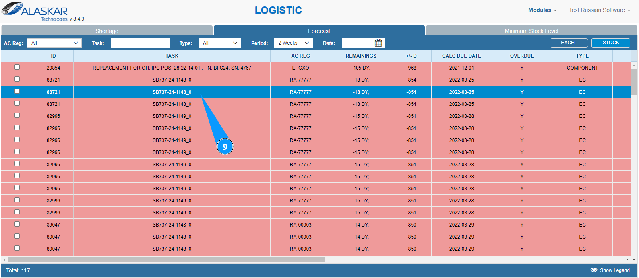Select the checkbox of the first 89047 row

point(17,224)
